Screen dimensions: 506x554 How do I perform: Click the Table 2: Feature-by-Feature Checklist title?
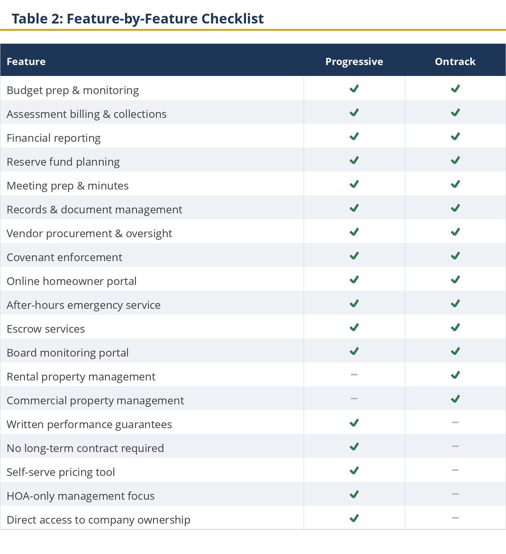coord(138,18)
